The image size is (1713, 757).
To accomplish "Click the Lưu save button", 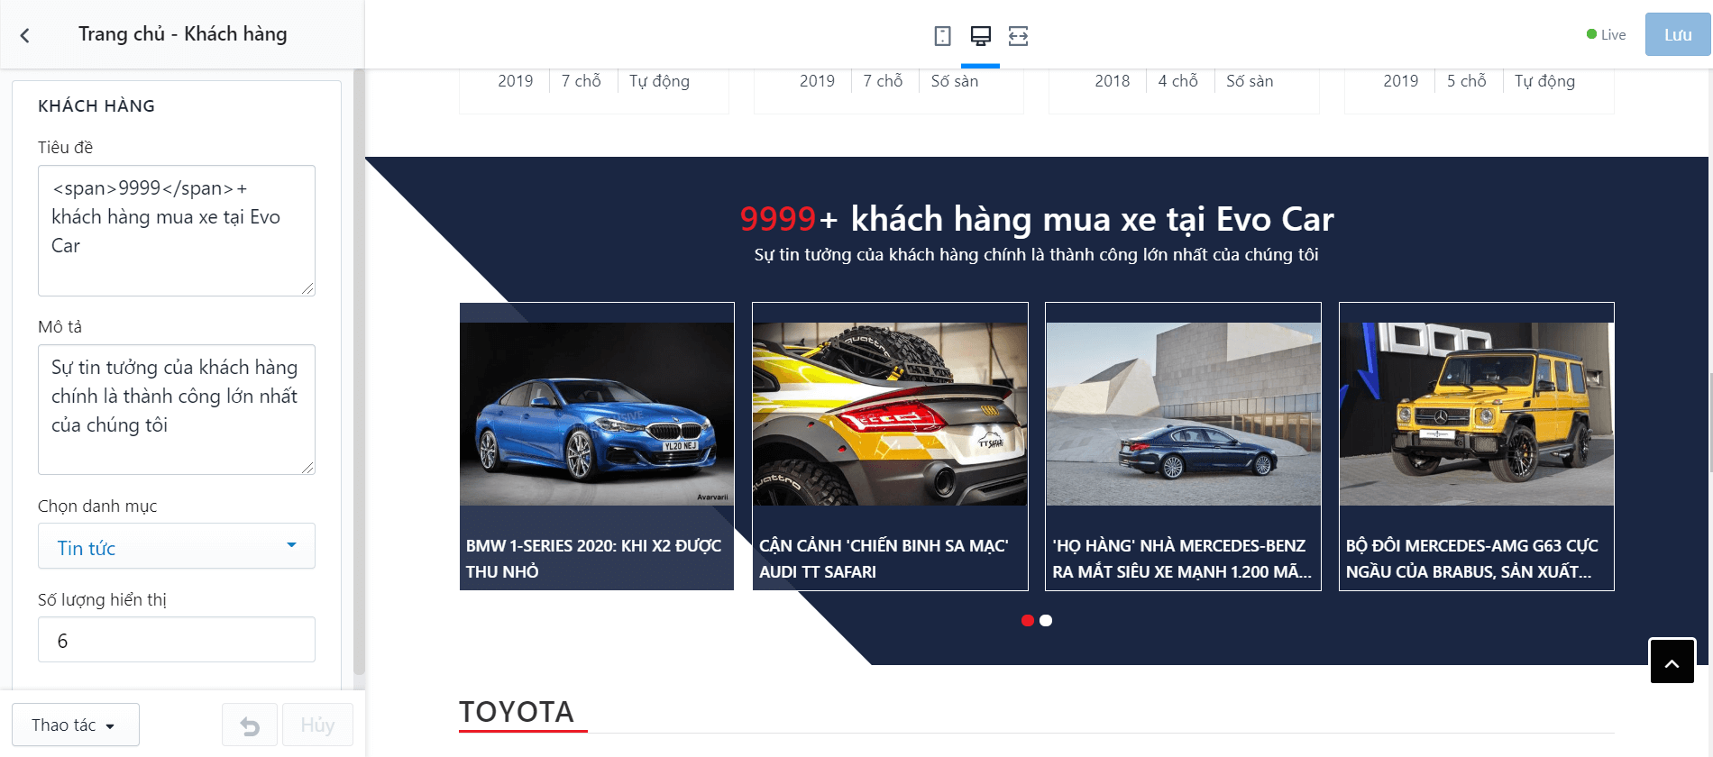I will pos(1677,35).
